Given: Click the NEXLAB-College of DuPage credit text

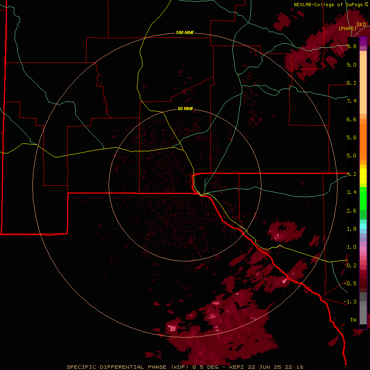Looking at the screenshot, I should tap(328, 5).
